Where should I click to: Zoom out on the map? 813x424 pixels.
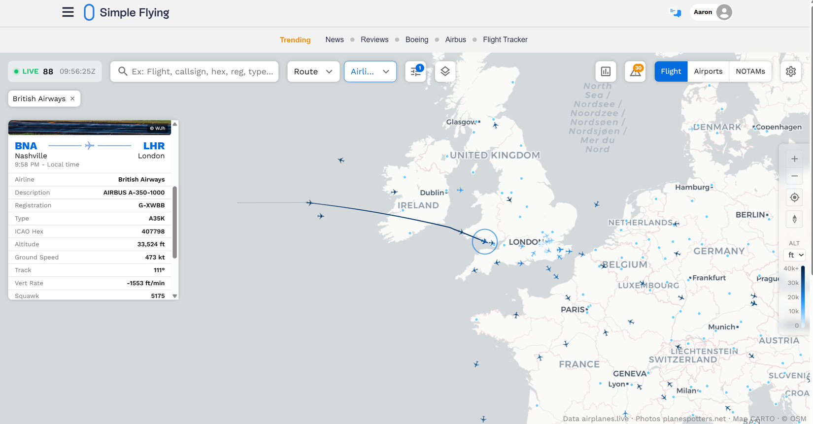click(794, 176)
